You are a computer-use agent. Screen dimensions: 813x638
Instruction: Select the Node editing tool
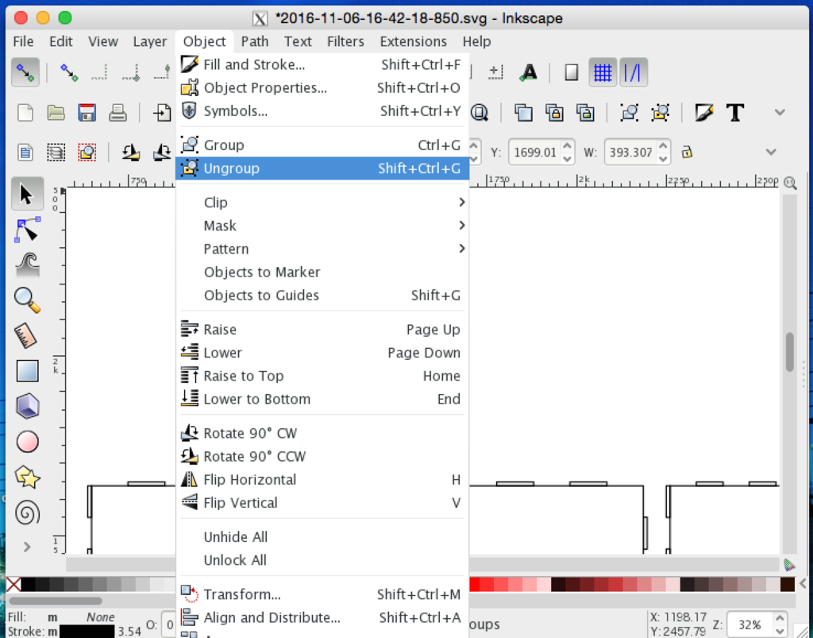(27, 230)
